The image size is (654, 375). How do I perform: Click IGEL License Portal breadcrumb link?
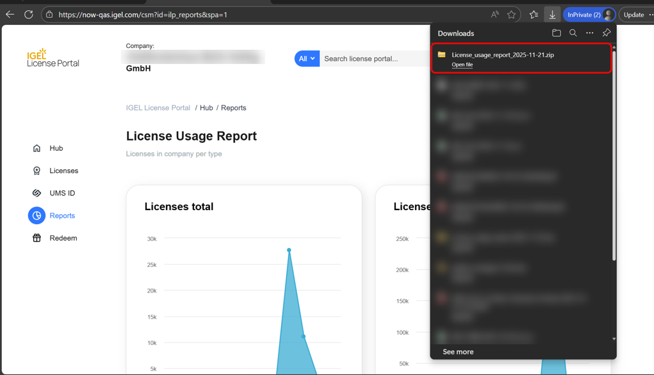tap(158, 108)
